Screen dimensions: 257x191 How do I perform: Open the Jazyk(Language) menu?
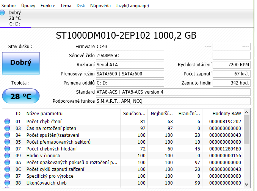click(x=132, y=6)
